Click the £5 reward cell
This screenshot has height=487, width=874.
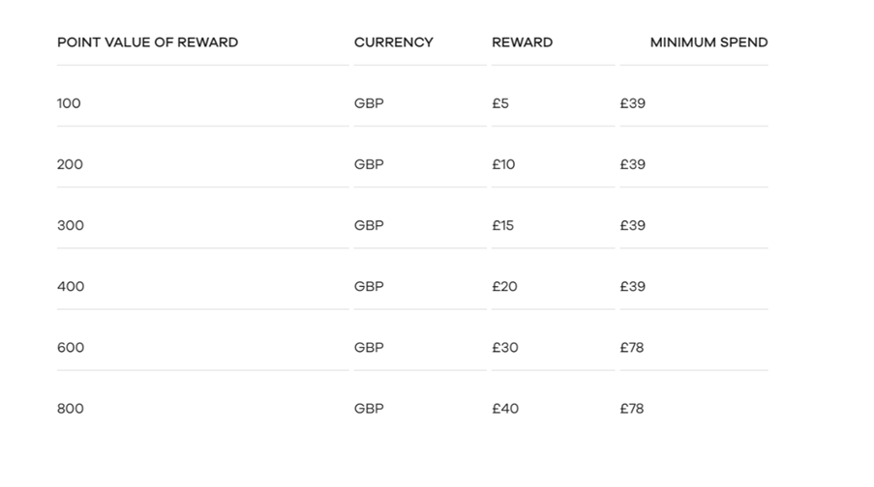click(499, 103)
